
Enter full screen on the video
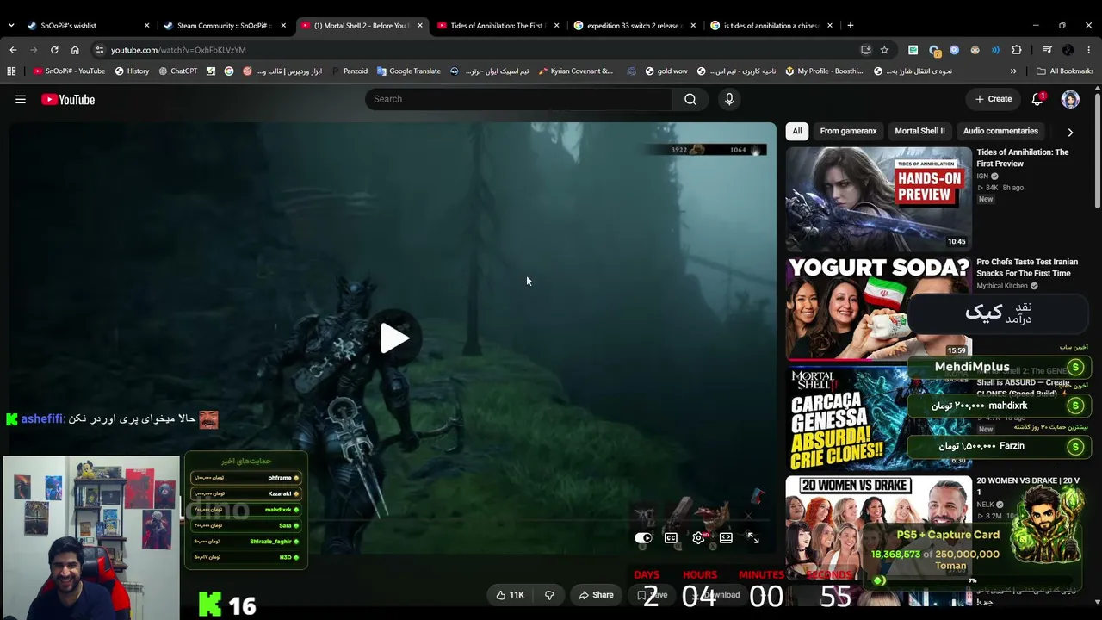[x=753, y=538]
